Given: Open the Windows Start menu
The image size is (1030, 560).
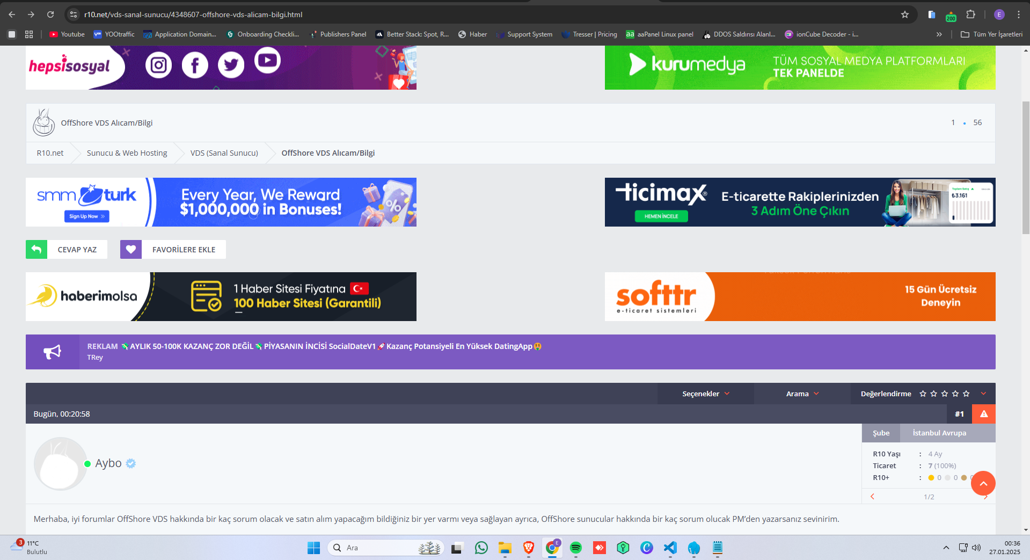Looking at the screenshot, I should 313,548.
